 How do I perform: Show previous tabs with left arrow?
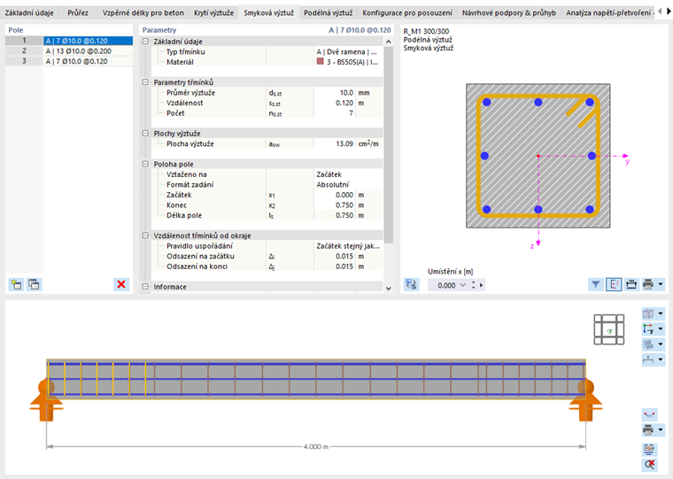point(660,12)
